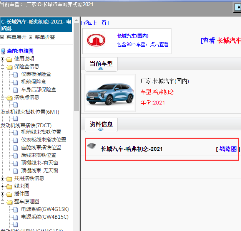Click 菜单折叠 to collapse the menu
The width and height of the screenshot is (241, 231).
(x=45, y=37)
